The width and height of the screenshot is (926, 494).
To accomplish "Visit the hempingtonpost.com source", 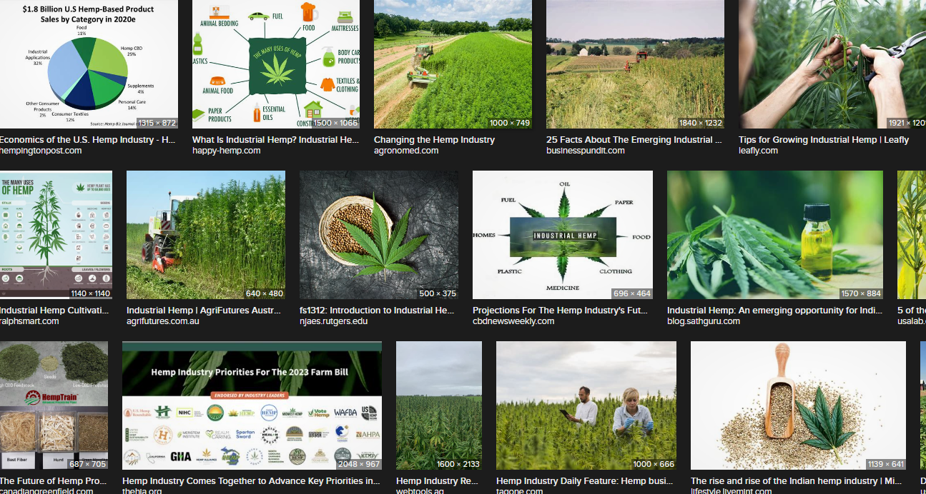I will pos(41,151).
